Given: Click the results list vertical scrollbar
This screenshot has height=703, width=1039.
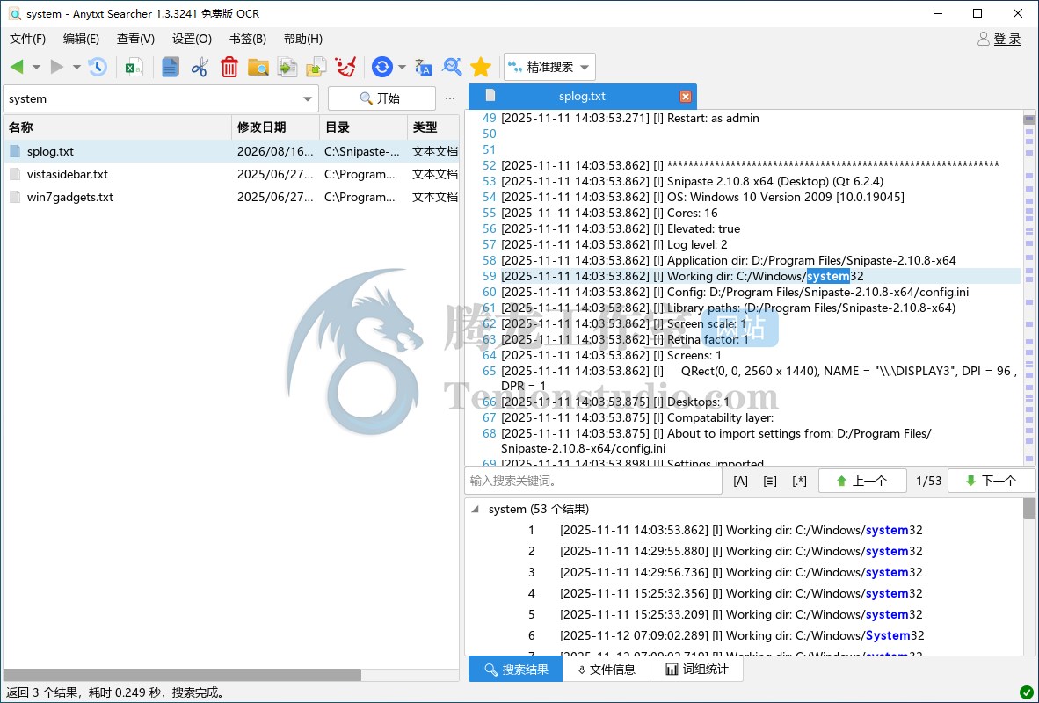Looking at the screenshot, I should point(1029,509).
